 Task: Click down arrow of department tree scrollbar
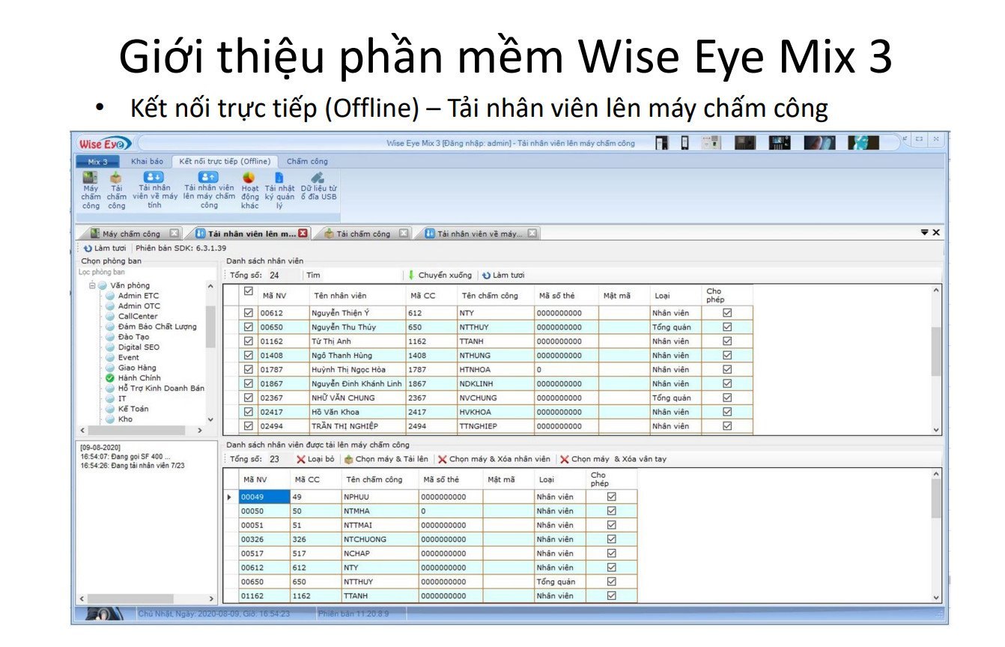pyautogui.click(x=210, y=419)
